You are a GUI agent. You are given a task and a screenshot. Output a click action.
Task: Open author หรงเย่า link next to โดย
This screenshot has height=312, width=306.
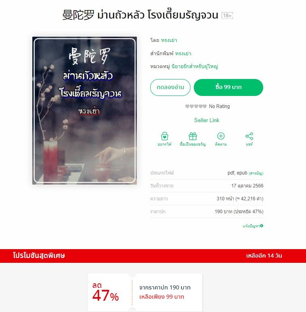(x=169, y=40)
